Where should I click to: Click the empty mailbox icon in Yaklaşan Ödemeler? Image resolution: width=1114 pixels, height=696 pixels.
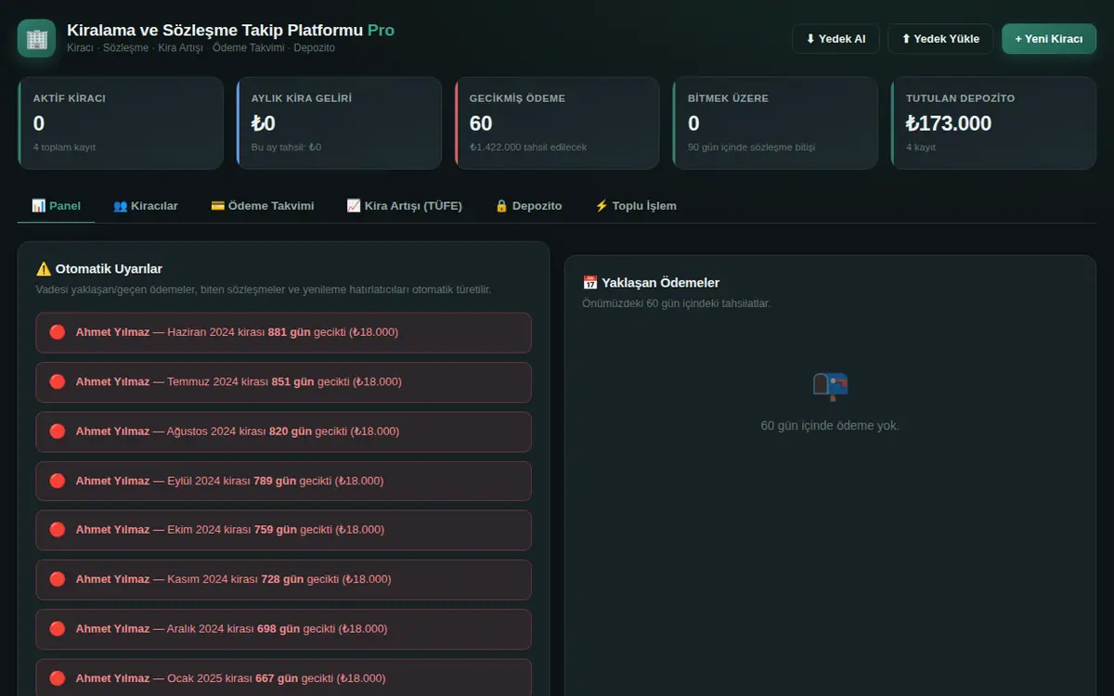[x=830, y=386]
